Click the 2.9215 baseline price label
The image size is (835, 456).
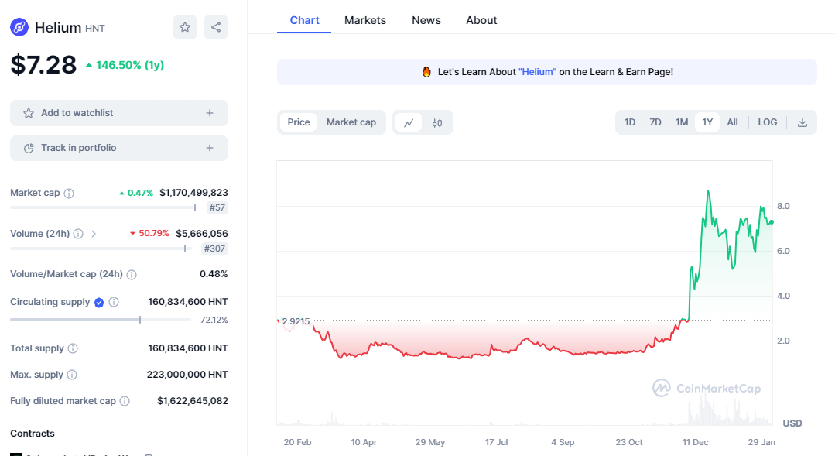tap(296, 321)
